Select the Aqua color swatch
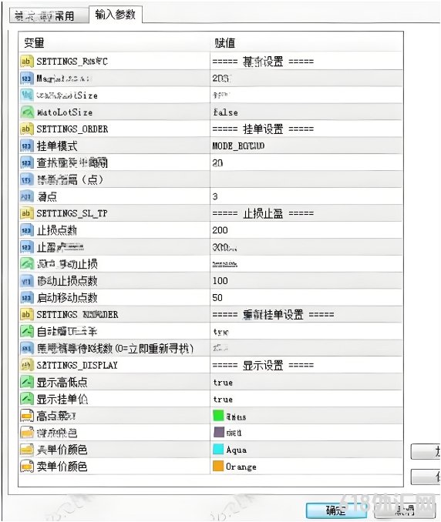 218,450
